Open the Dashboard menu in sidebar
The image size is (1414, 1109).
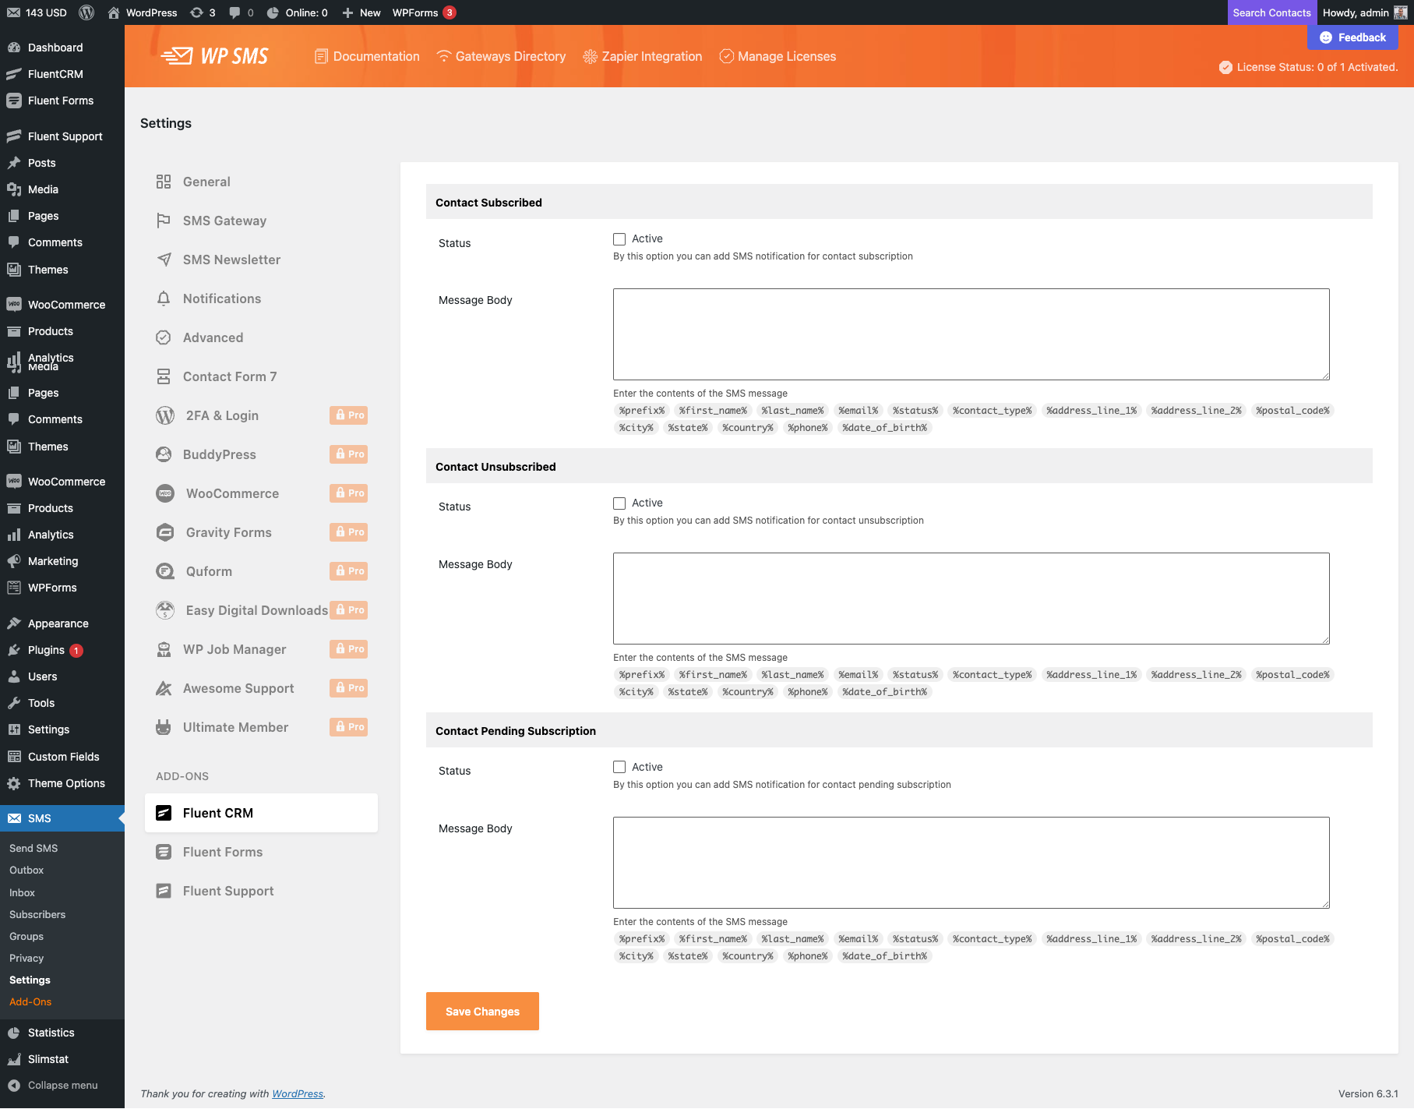[62, 48]
